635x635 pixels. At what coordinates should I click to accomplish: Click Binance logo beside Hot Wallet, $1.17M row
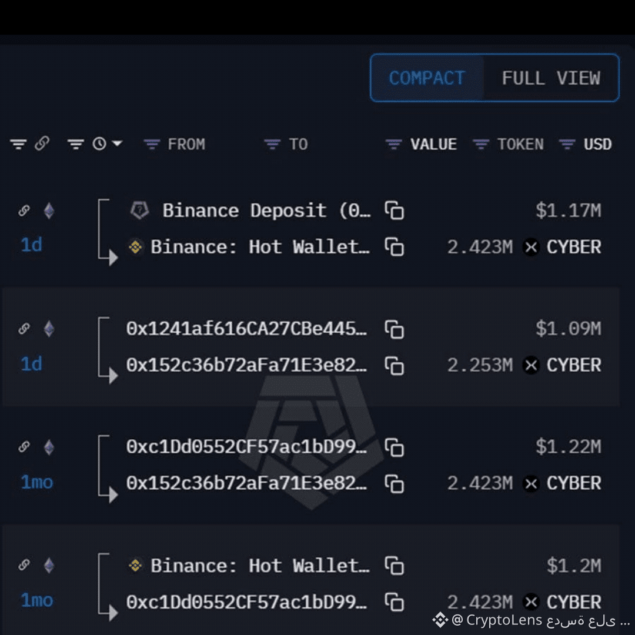point(136,246)
